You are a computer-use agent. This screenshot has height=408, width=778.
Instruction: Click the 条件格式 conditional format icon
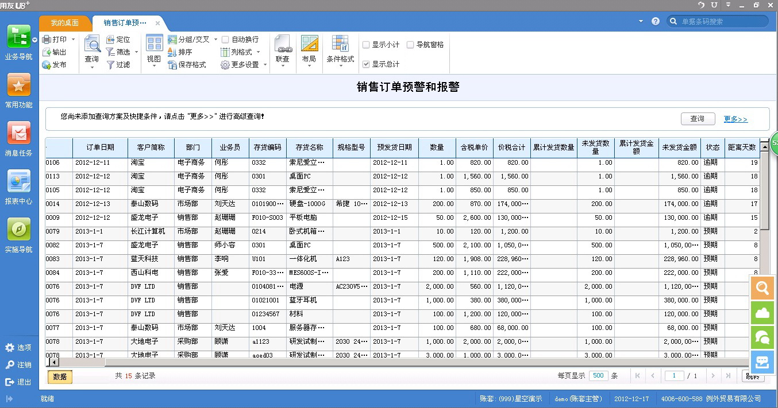point(340,44)
